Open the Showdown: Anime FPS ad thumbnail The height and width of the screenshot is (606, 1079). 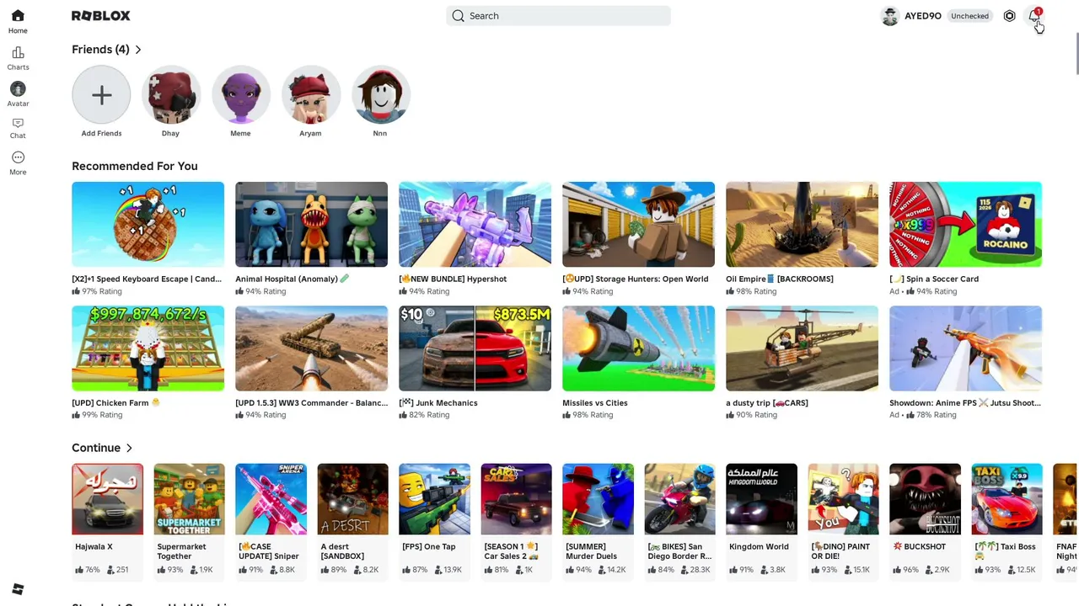tap(965, 348)
